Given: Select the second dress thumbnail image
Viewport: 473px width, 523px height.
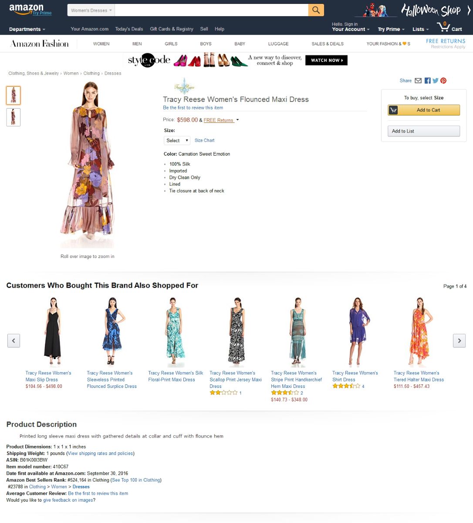Looking at the screenshot, I should (x=13, y=117).
